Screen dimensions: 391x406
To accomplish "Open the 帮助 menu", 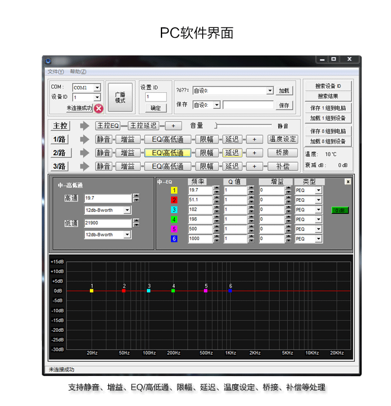I will click(x=78, y=71).
